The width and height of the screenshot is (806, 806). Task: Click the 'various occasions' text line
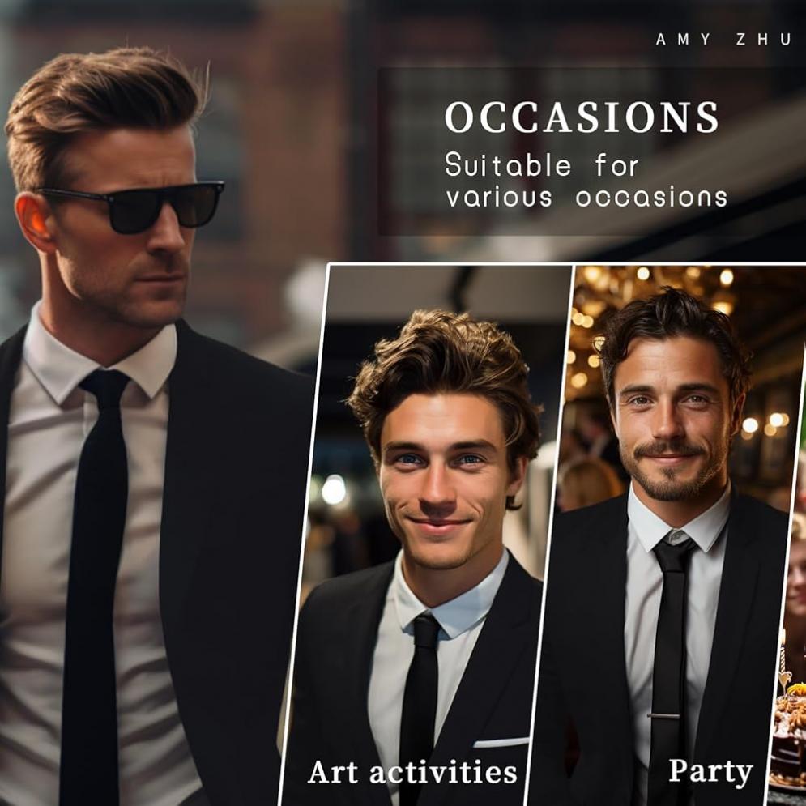point(586,198)
